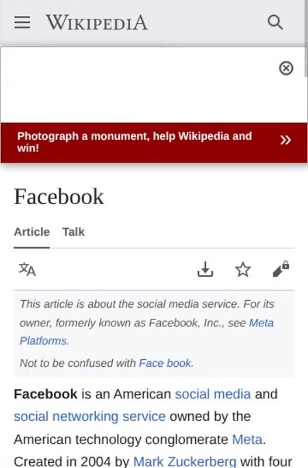This screenshot has width=308, height=468.
Task: Open the language selector icon
Action: 27,270
